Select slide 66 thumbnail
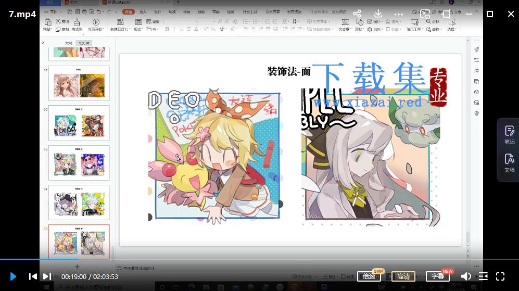Viewport: 519px width, 291px height. click(x=79, y=162)
